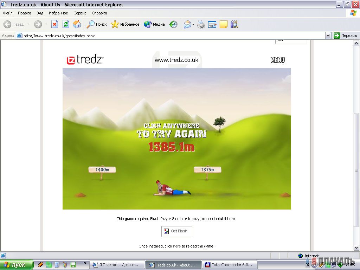The width and height of the screenshot is (360, 270).
Task: Click the www.tredz.co.uk text link
Action: click(176, 60)
